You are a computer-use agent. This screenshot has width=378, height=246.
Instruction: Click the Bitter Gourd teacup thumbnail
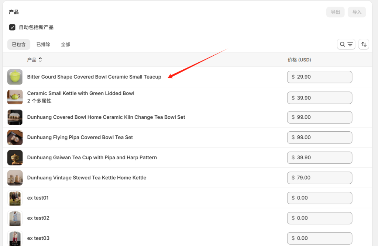[15, 77]
